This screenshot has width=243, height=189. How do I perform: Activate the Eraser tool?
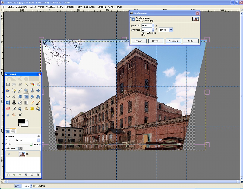(8, 109)
